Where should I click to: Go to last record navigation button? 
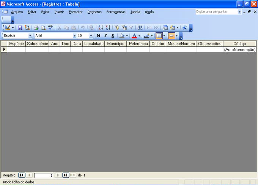tap(66, 175)
